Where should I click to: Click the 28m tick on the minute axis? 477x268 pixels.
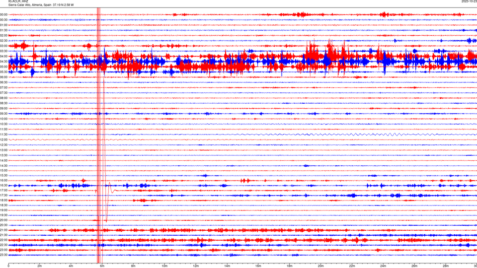[446, 266]
